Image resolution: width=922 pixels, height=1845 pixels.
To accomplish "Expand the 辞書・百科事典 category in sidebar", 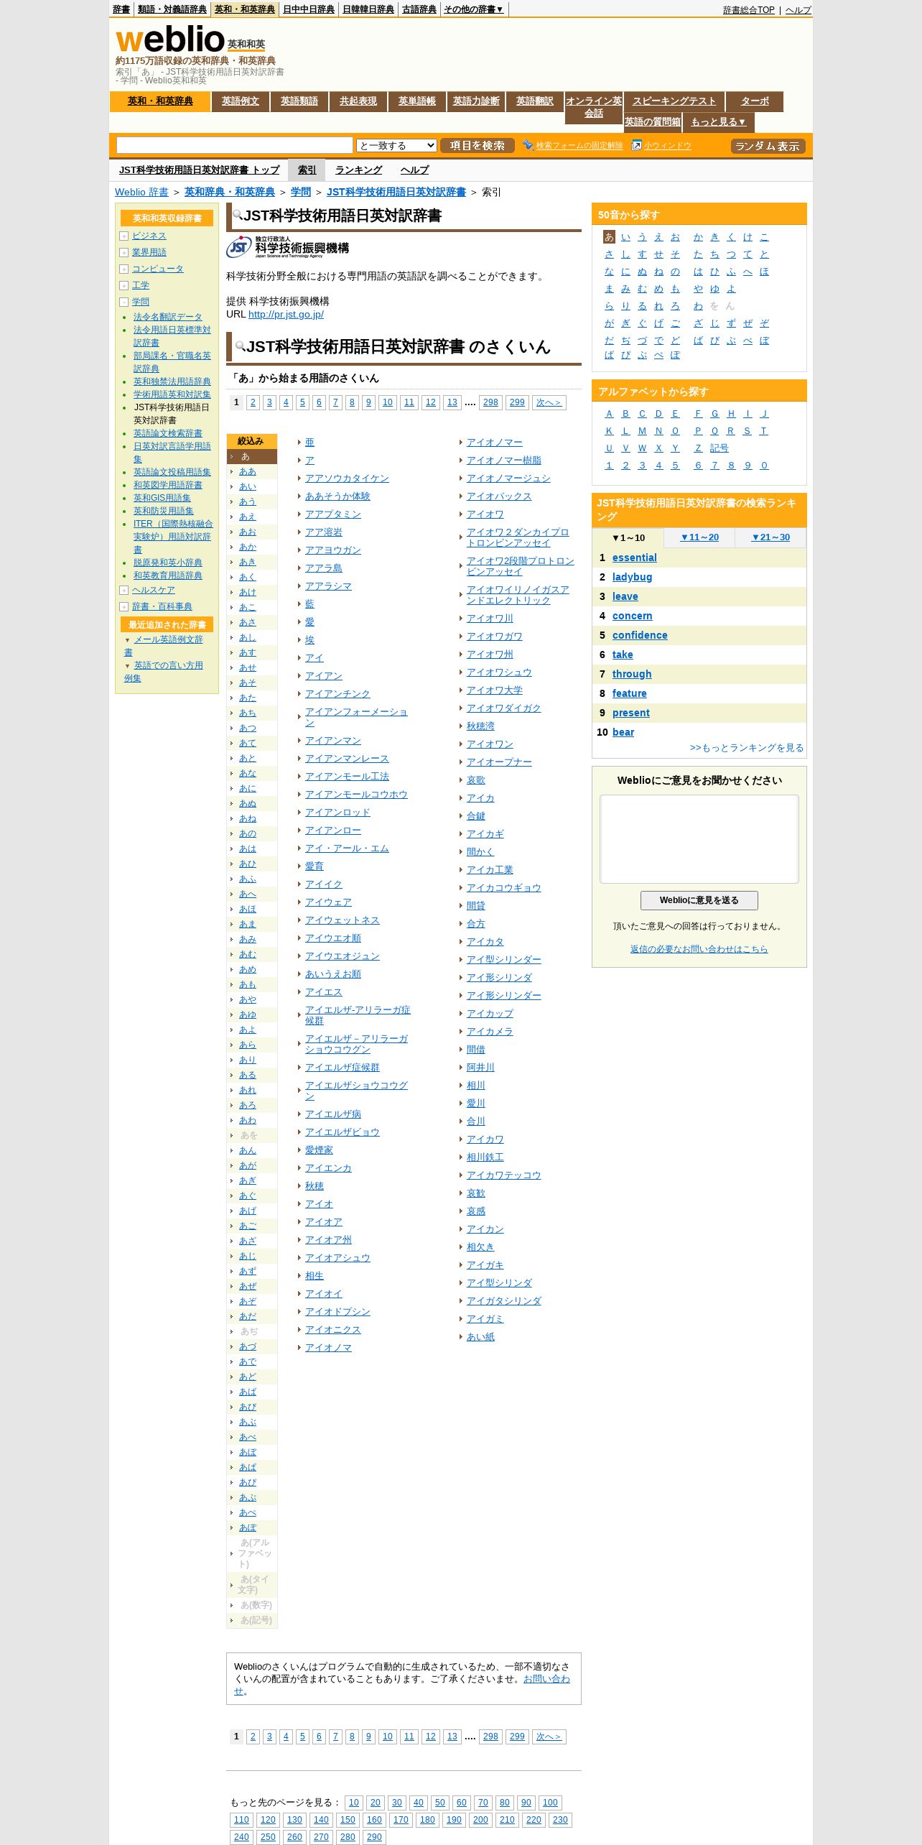I will pos(124,607).
